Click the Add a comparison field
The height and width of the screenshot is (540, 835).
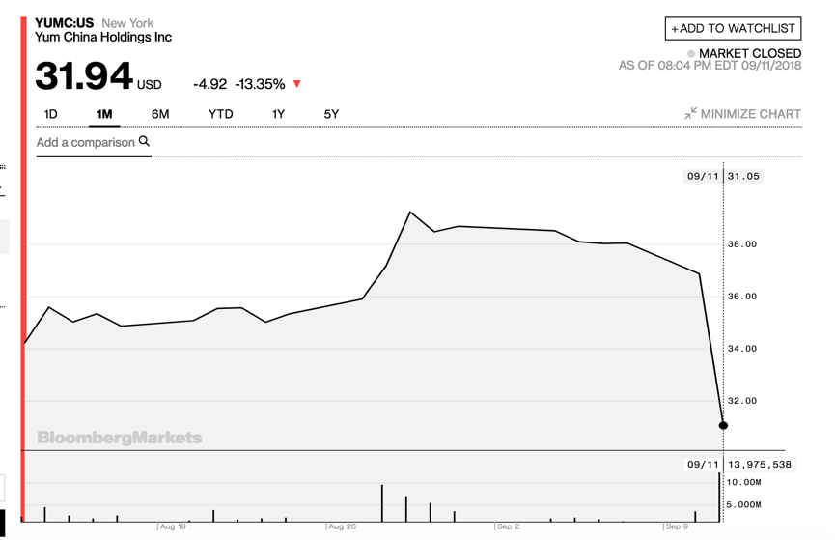tap(94, 142)
